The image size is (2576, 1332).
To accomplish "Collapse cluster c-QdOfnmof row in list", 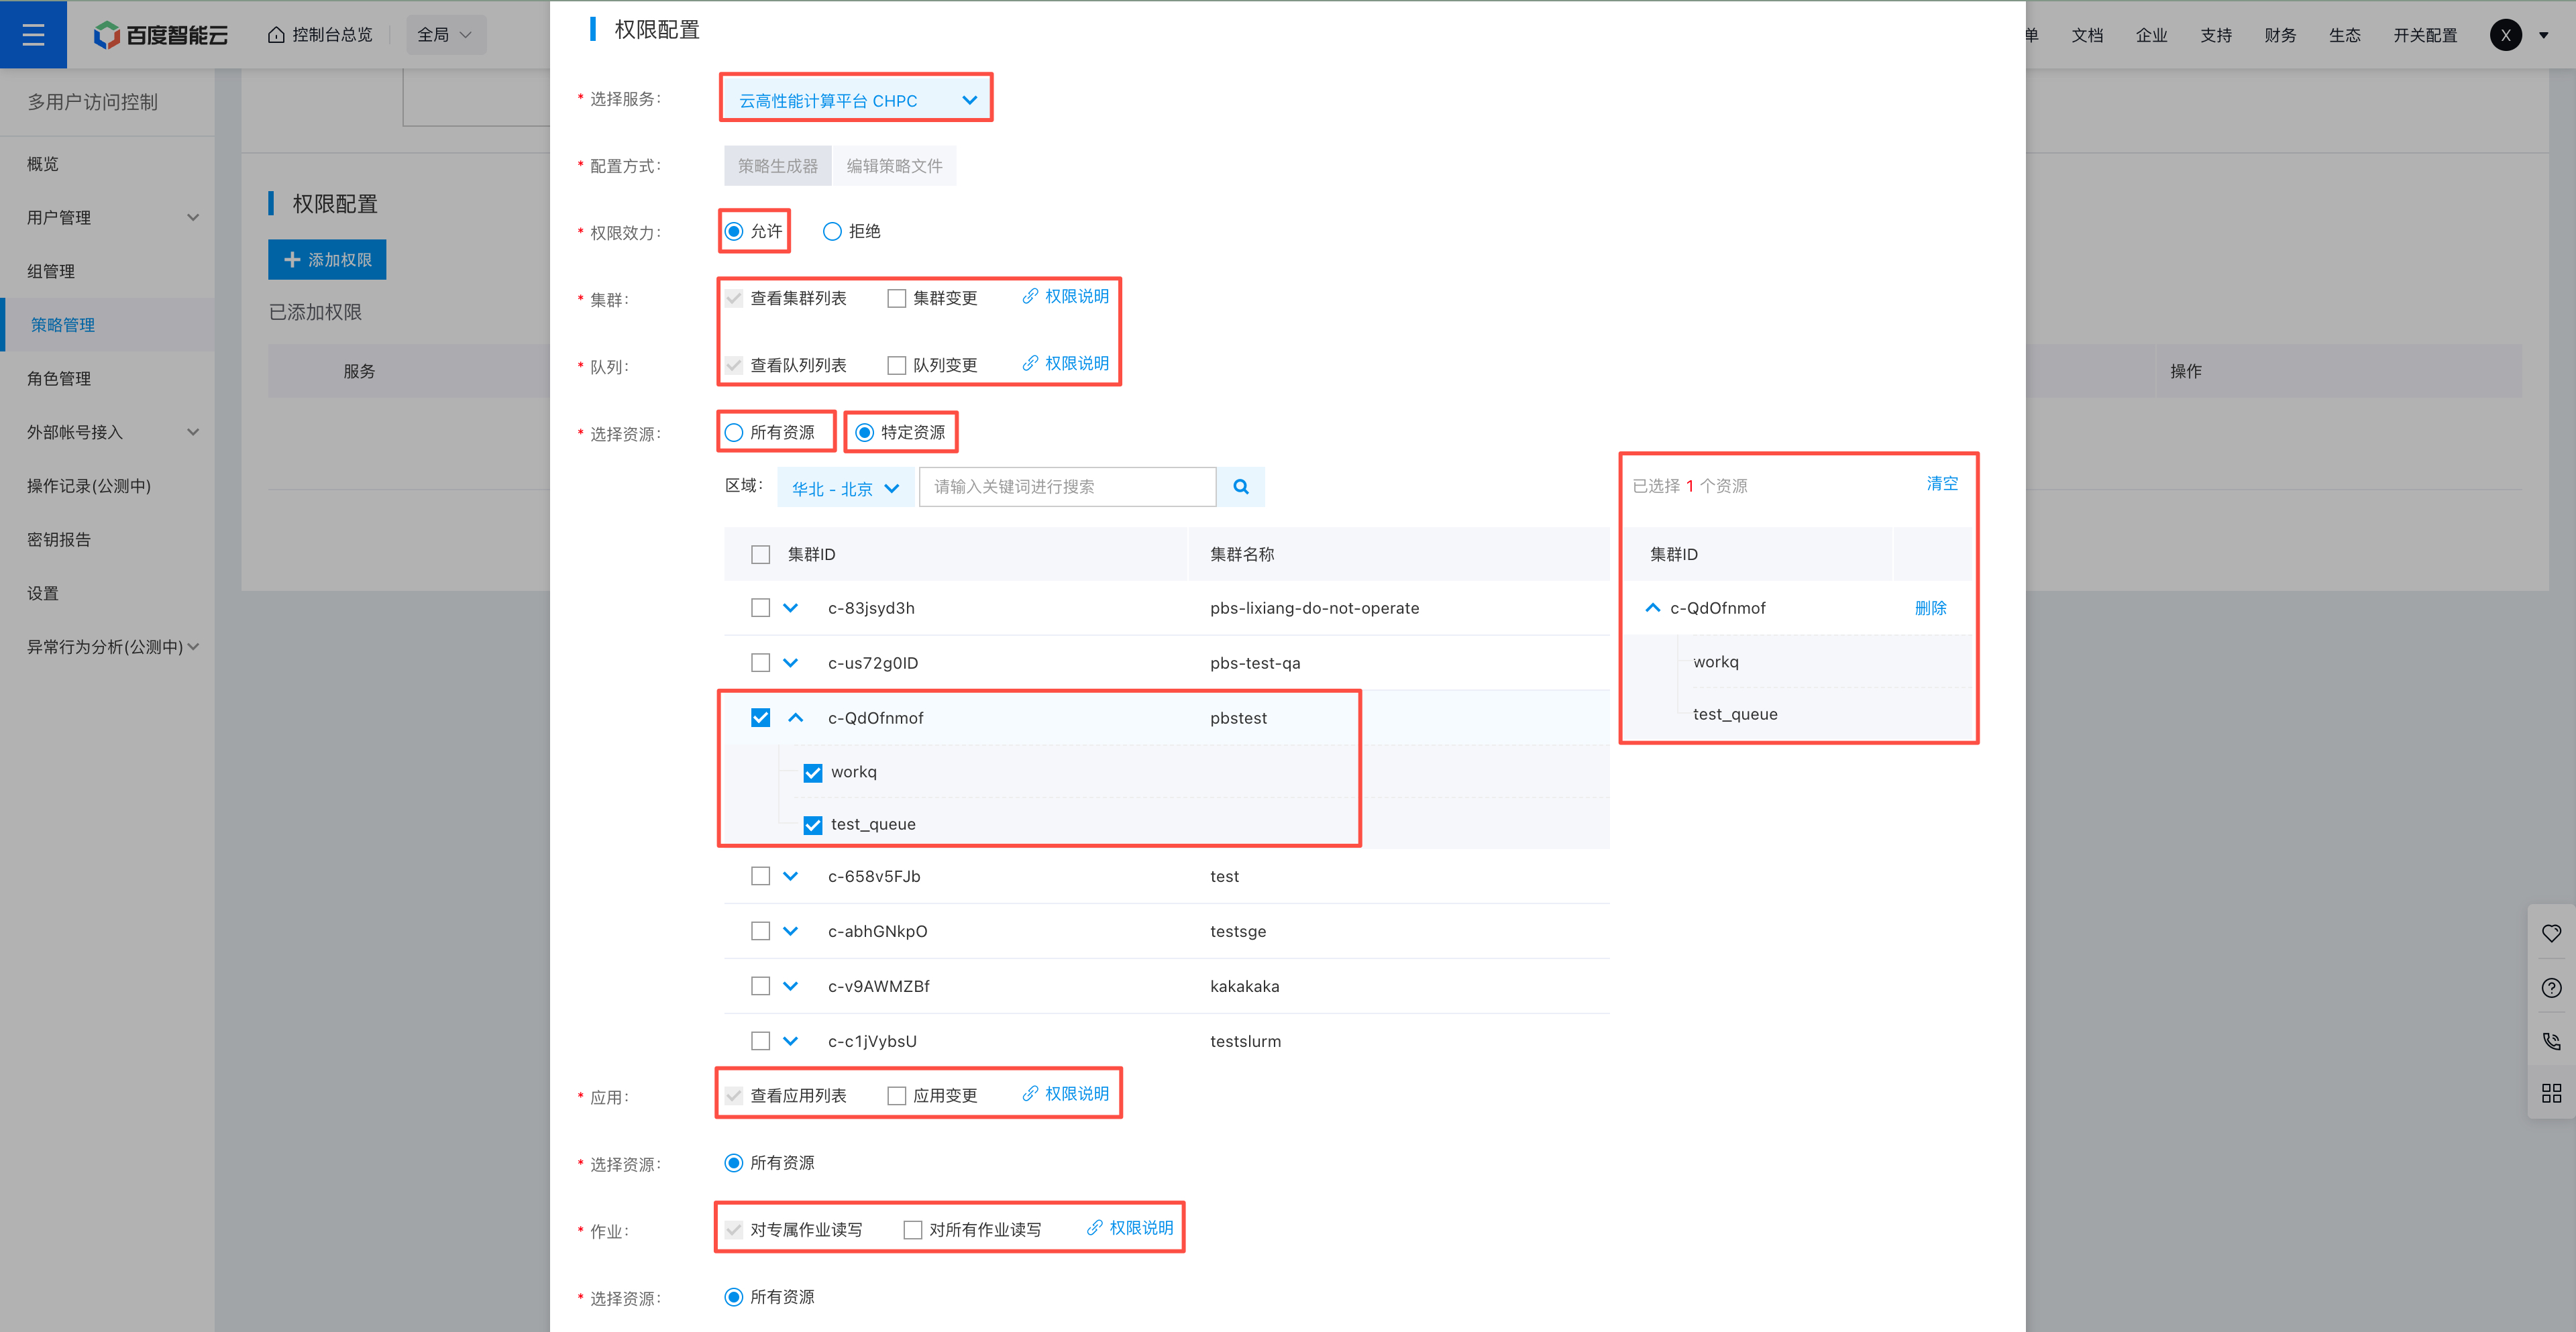I will pos(795,718).
